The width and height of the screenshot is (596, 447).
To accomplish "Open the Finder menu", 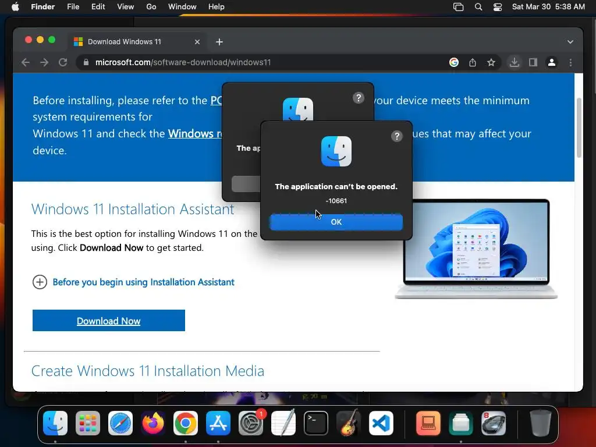I will (42, 7).
